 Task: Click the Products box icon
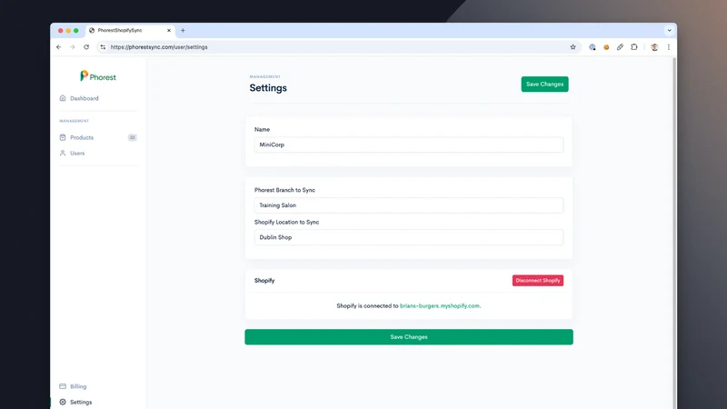(x=63, y=137)
